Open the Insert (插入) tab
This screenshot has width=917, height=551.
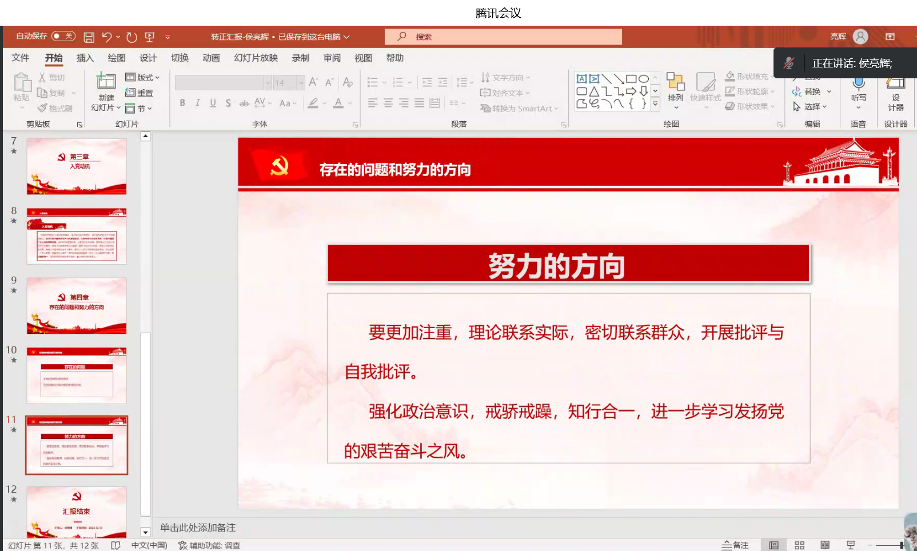tap(85, 58)
